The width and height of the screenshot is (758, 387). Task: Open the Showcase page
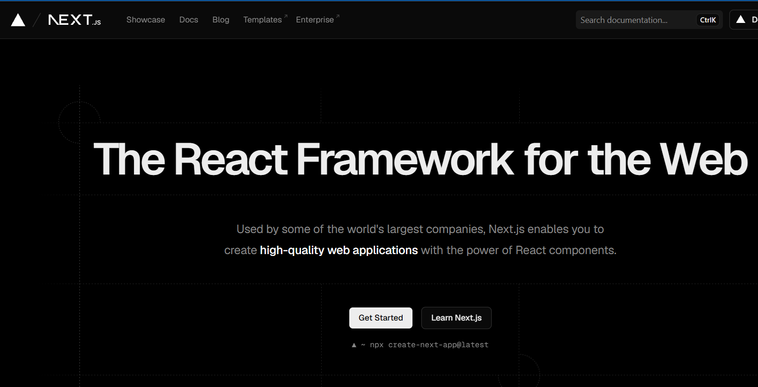tap(146, 20)
